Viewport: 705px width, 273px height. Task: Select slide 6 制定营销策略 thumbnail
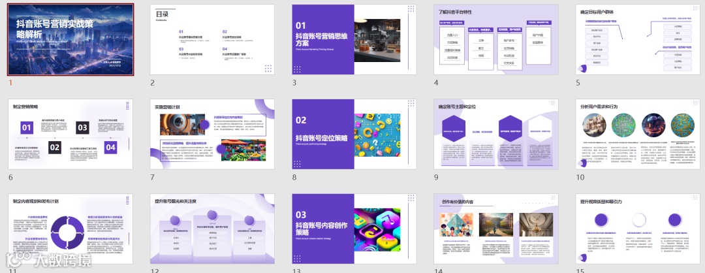point(70,134)
